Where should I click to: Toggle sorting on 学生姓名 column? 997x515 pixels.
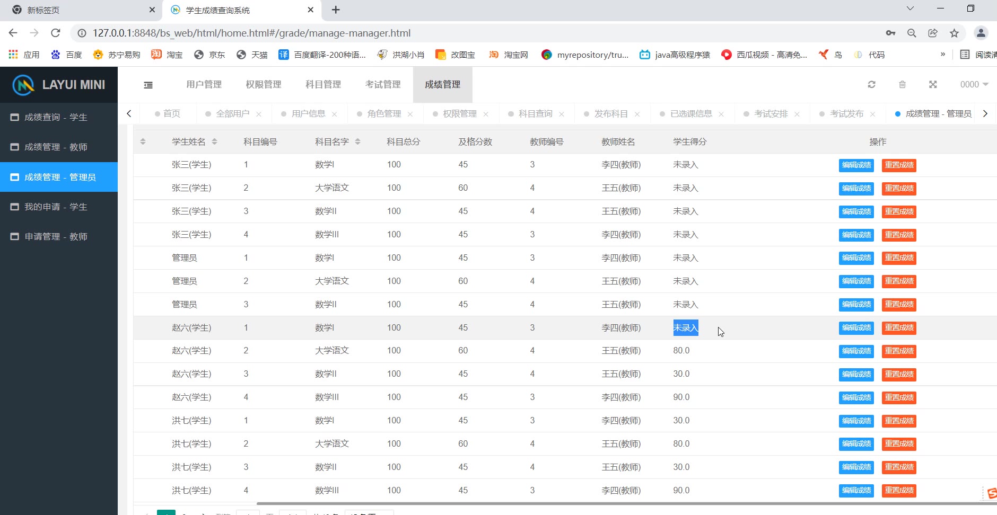(214, 142)
